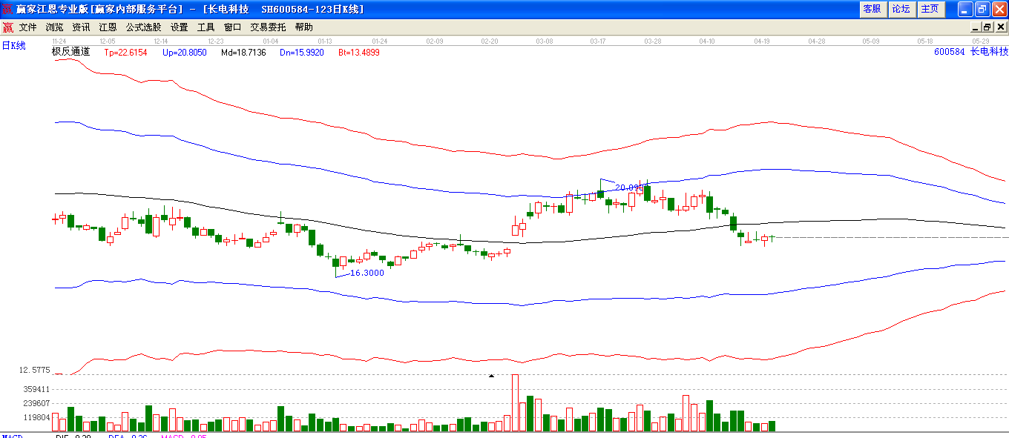Open the 公式选股 menu
The image size is (1009, 438).
point(143,27)
